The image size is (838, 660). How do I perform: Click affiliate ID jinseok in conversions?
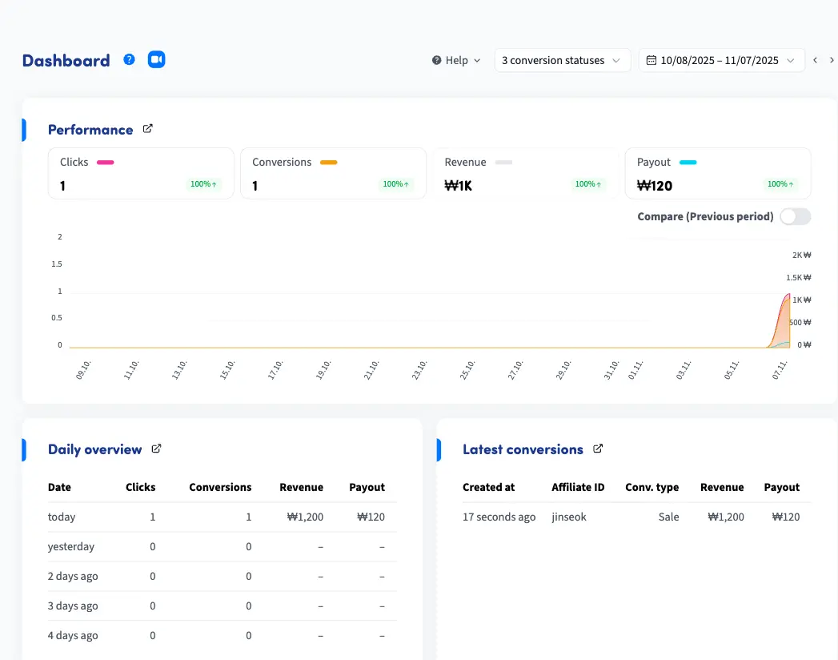click(568, 517)
